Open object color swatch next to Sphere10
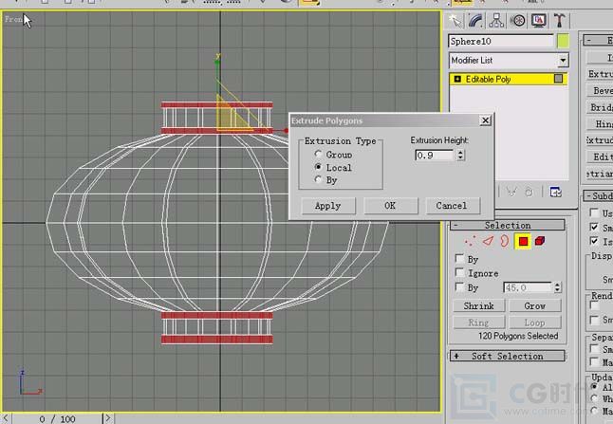 coord(563,41)
